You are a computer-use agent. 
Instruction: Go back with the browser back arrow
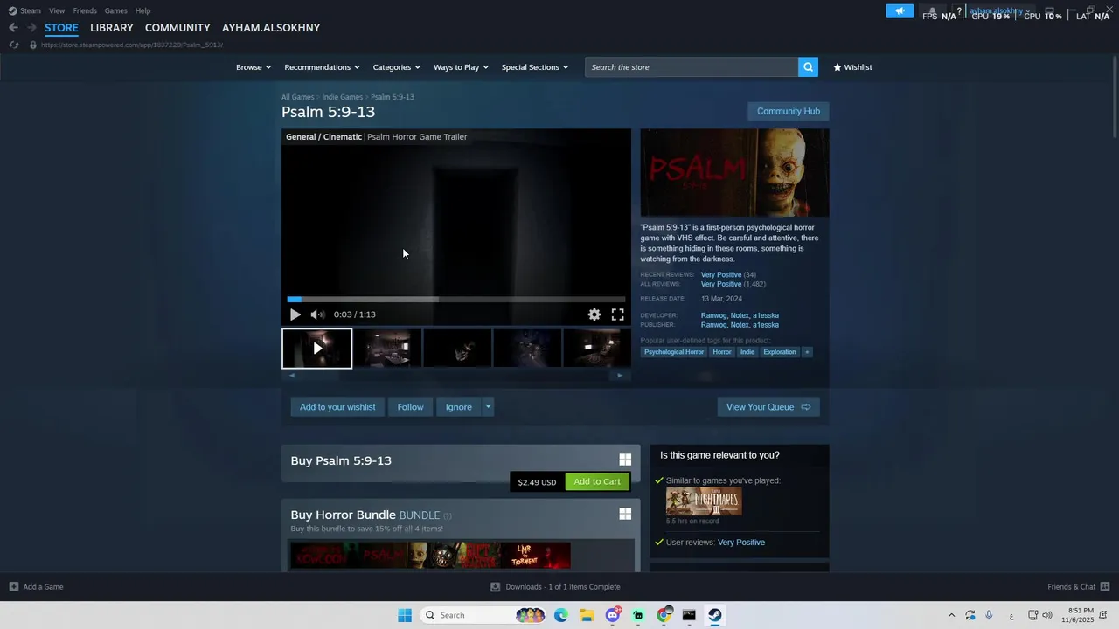(13, 28)
